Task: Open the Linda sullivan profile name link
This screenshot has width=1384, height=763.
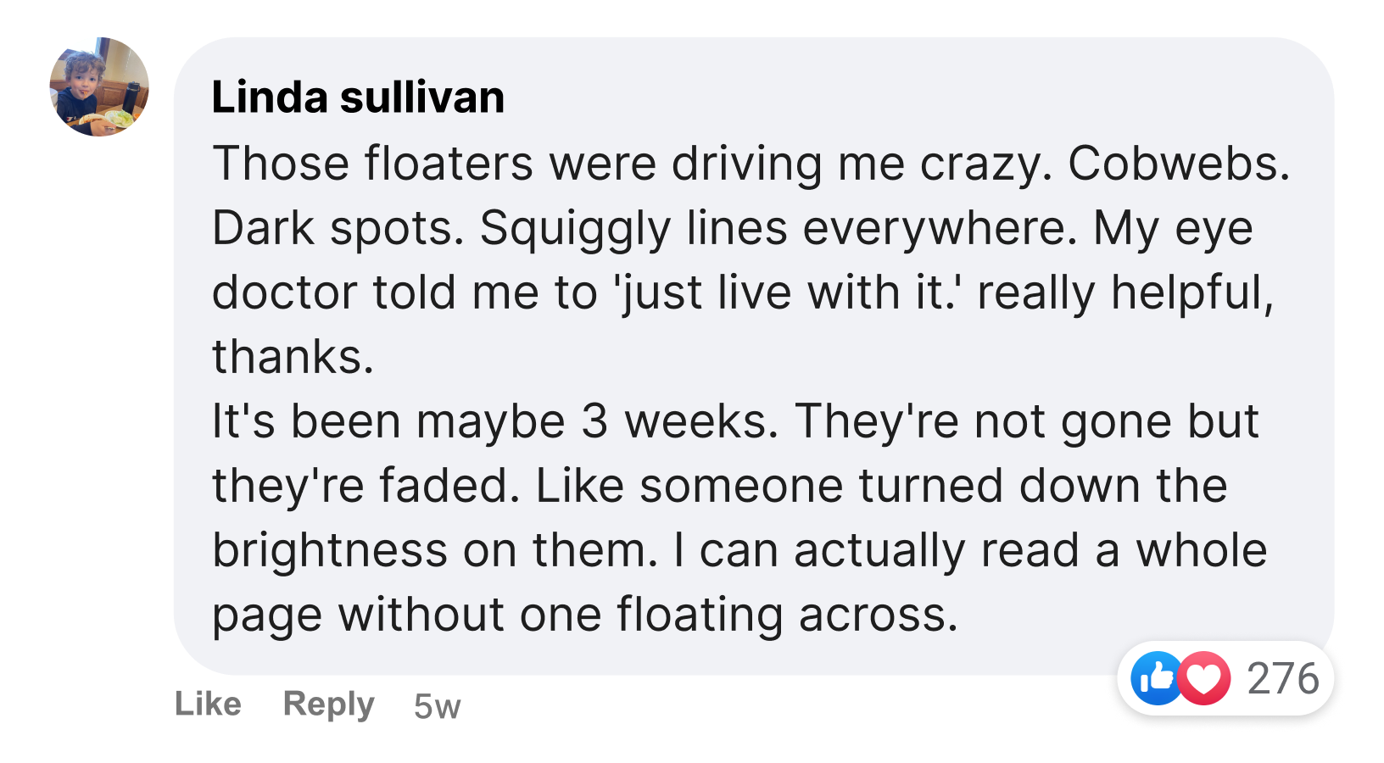Action: [358, 97]
